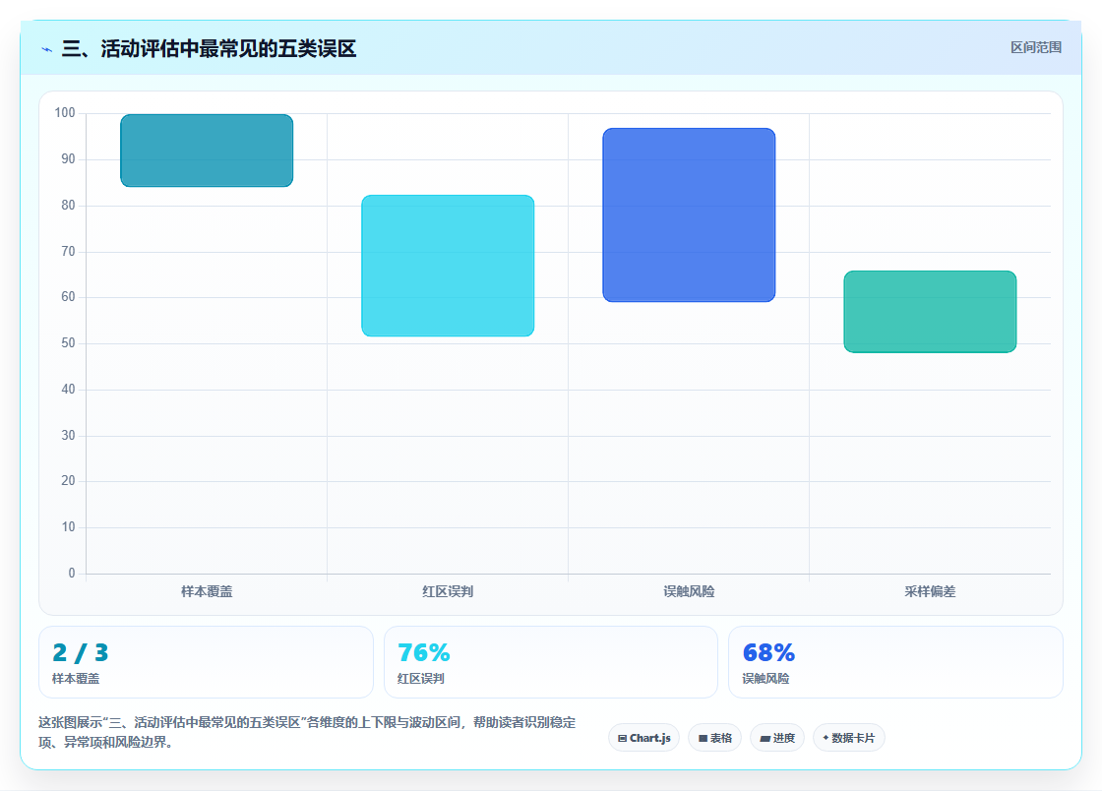Click the 样本覆盖 range bar
Viewport: 1102px width, 791px height.
click(x=207, y=151)
